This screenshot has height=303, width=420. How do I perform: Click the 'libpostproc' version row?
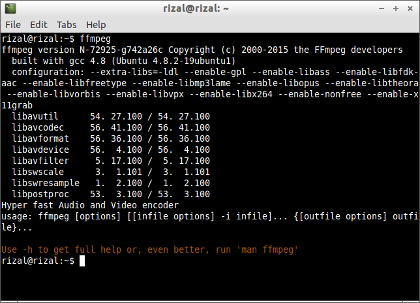111,194
